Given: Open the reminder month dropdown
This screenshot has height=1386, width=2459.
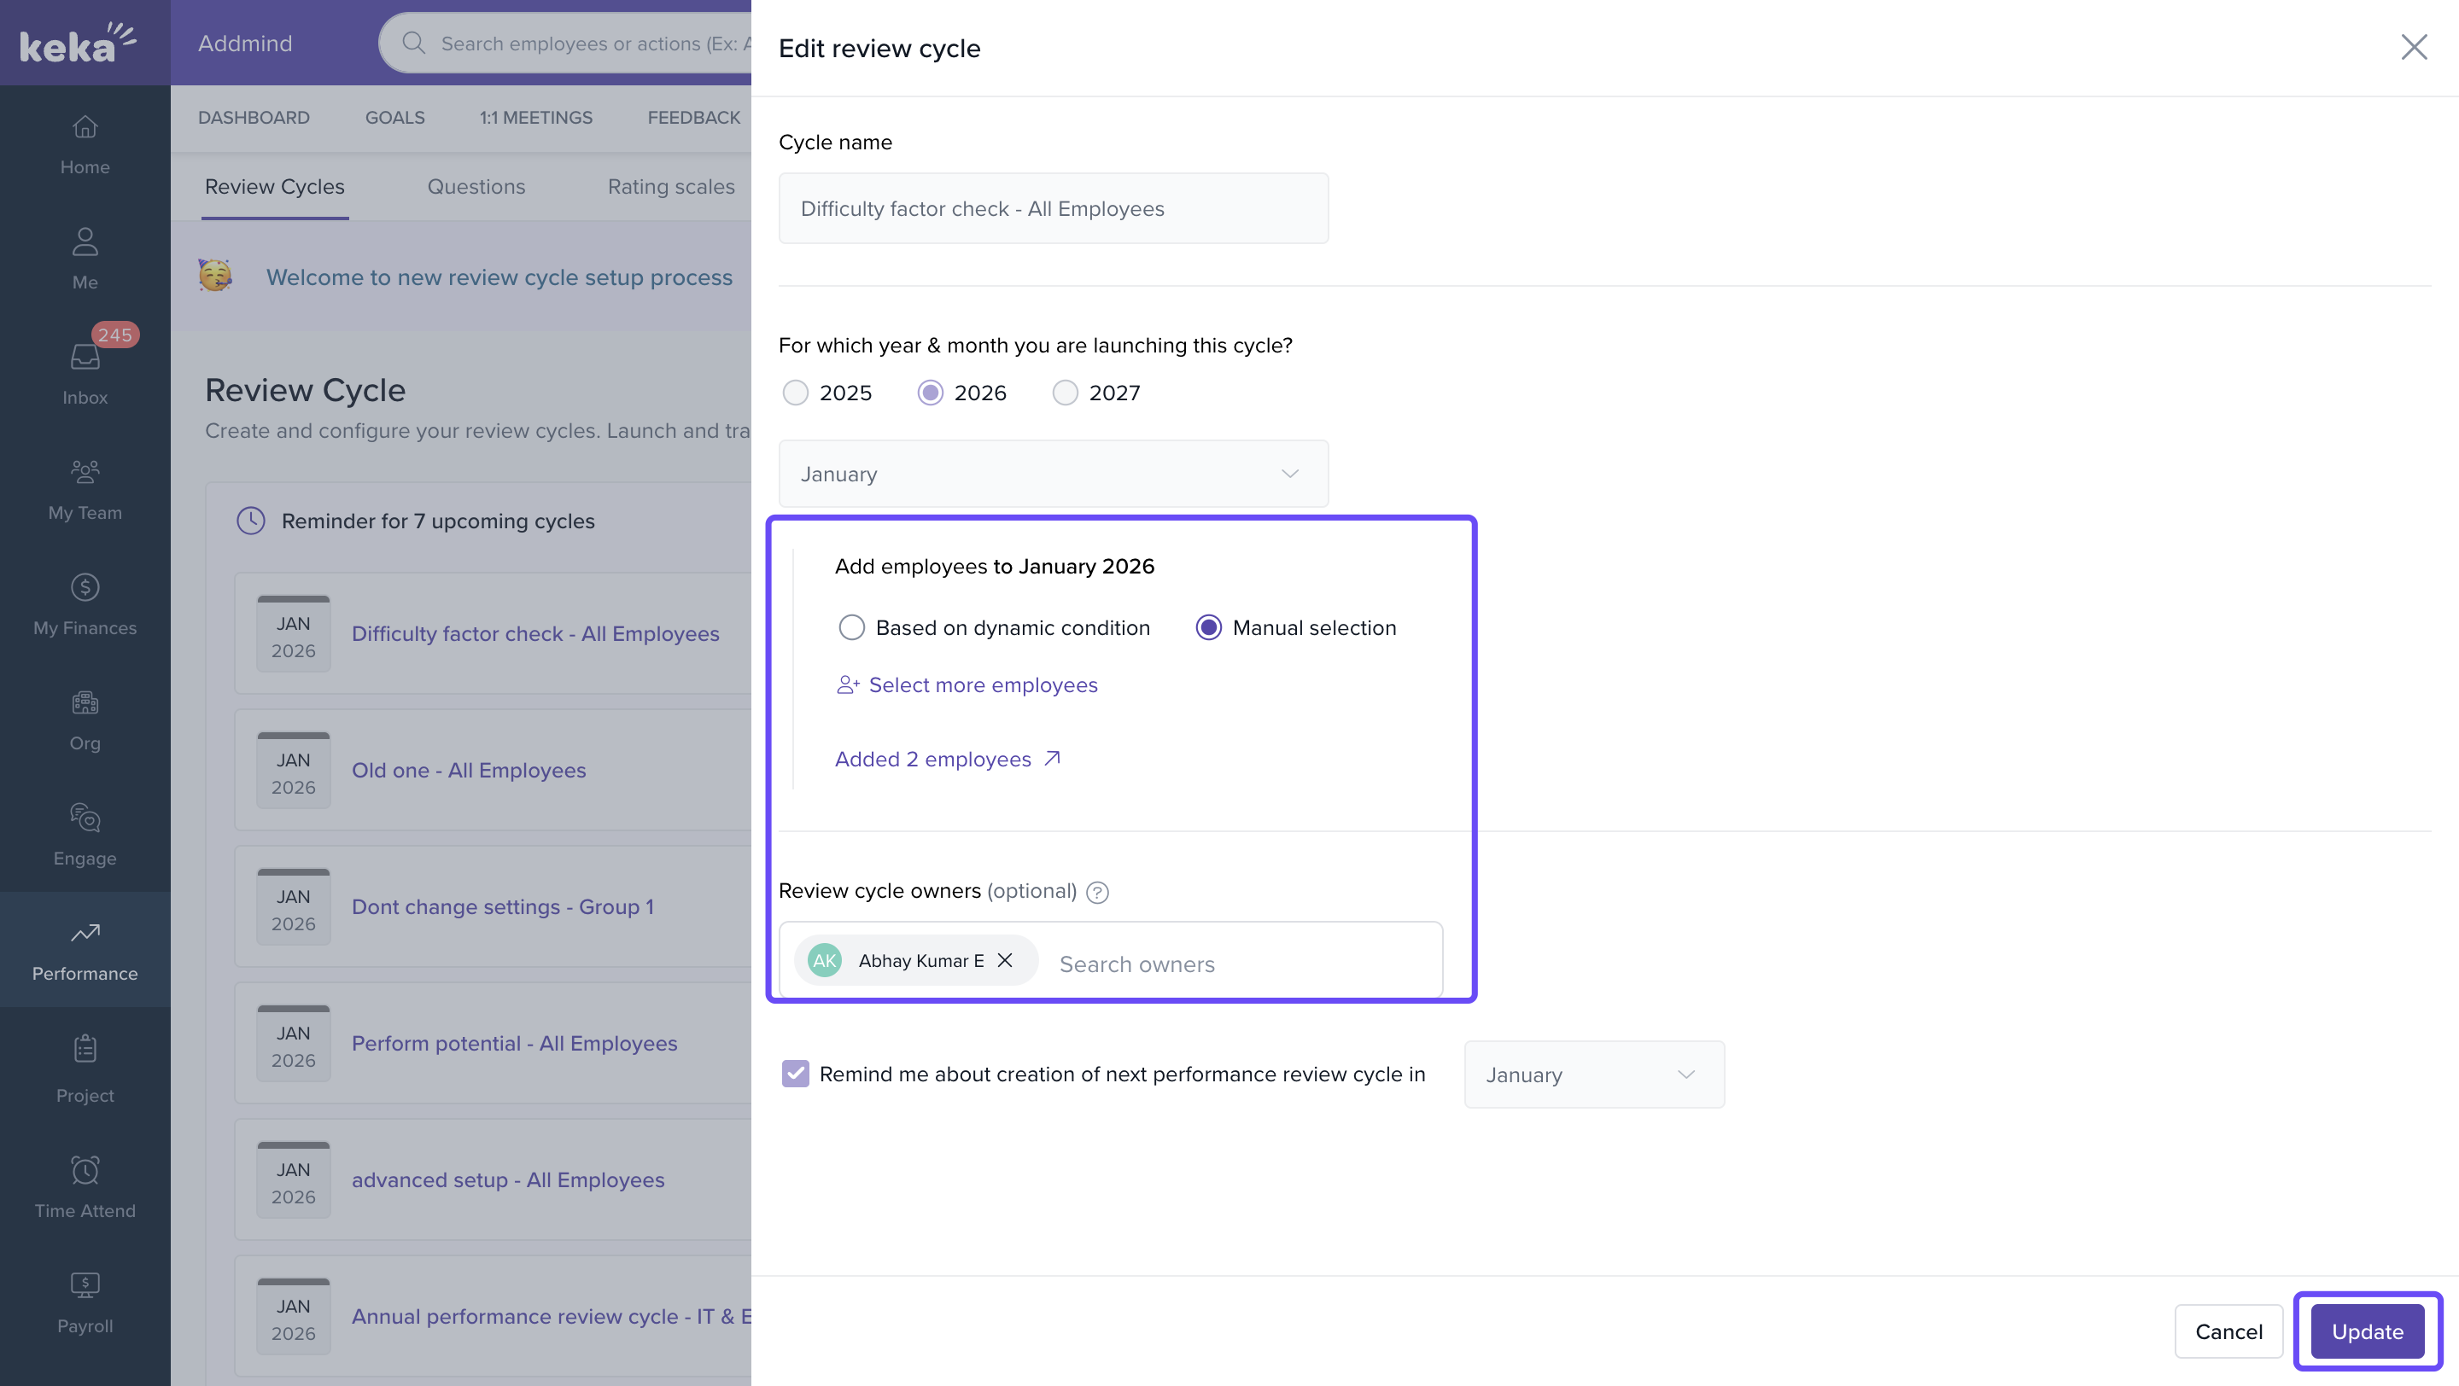Looking at the screenshot, I should (x=1593, y=1075).
